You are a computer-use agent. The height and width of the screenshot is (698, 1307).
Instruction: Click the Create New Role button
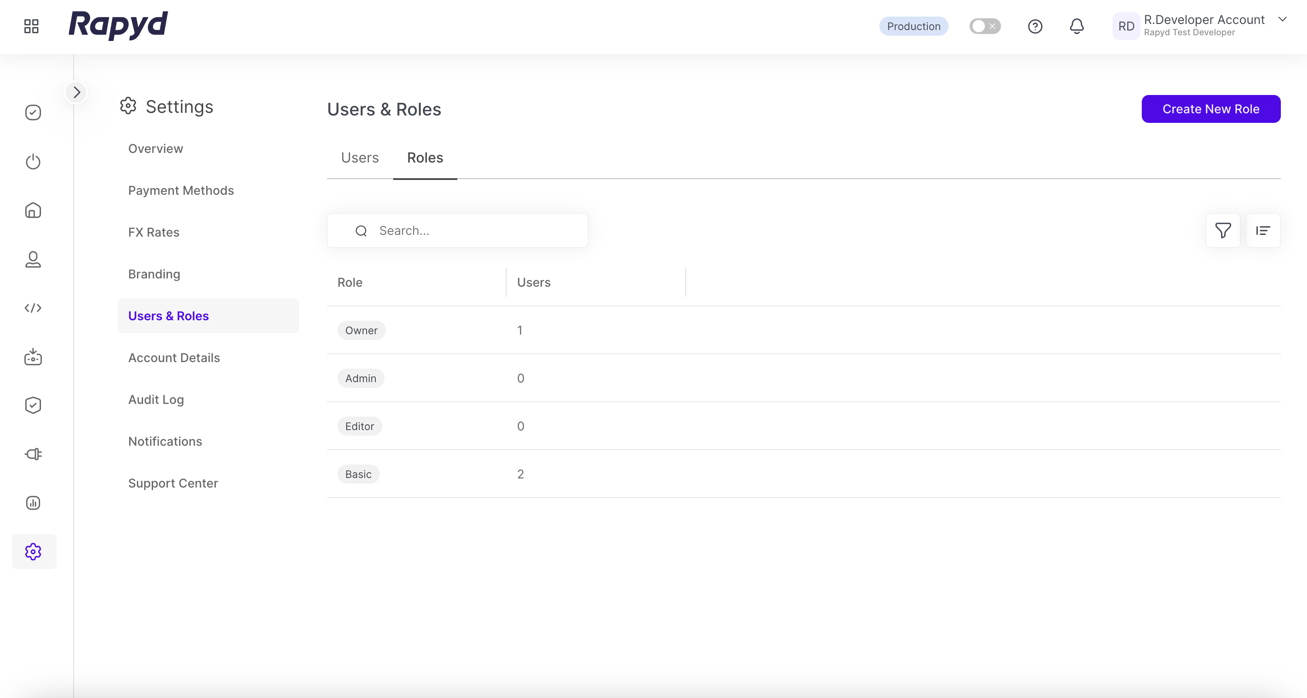[1211, 109]
